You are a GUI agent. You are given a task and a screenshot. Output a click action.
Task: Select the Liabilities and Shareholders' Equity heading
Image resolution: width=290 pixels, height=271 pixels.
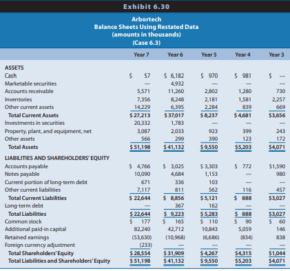click(x=57, y=158)
